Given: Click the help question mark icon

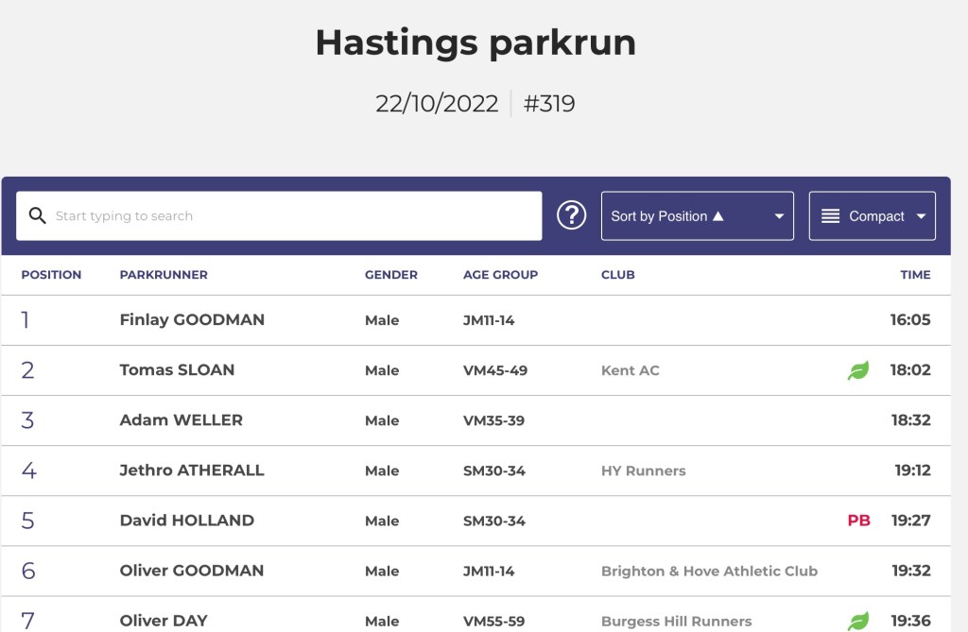Looking at the screenshot, I should (x=571, y=216).
